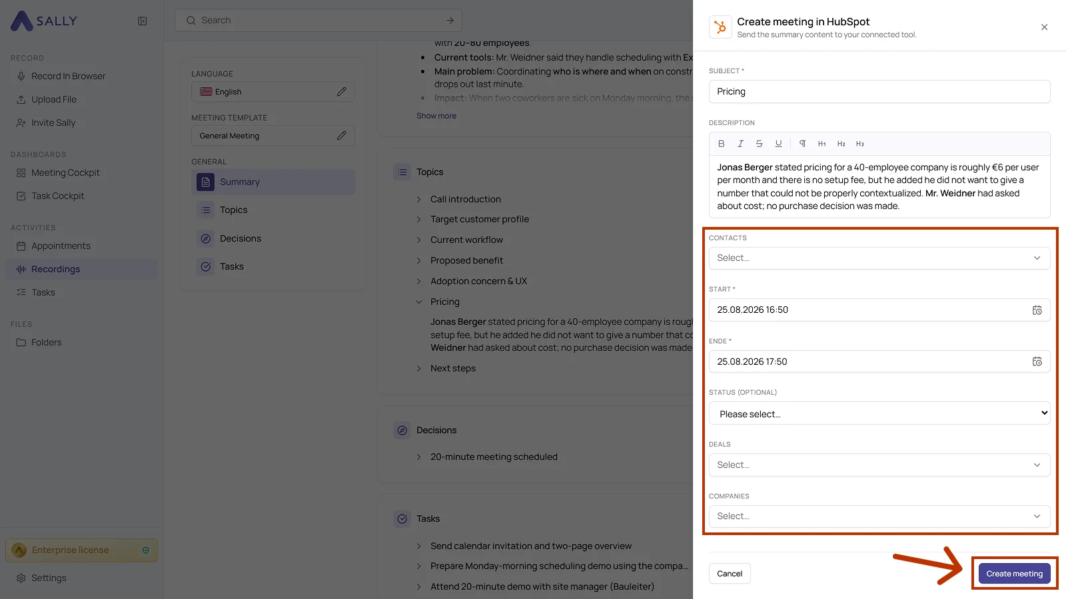Click the Topics section header icon

click(402, 172)
